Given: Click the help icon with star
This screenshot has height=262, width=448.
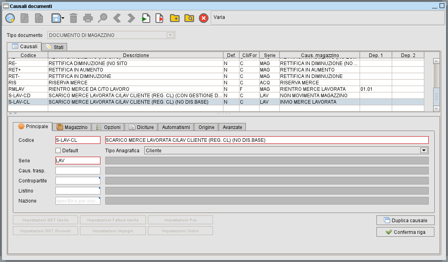Looking at the screenshot, I should click(10, 18).
